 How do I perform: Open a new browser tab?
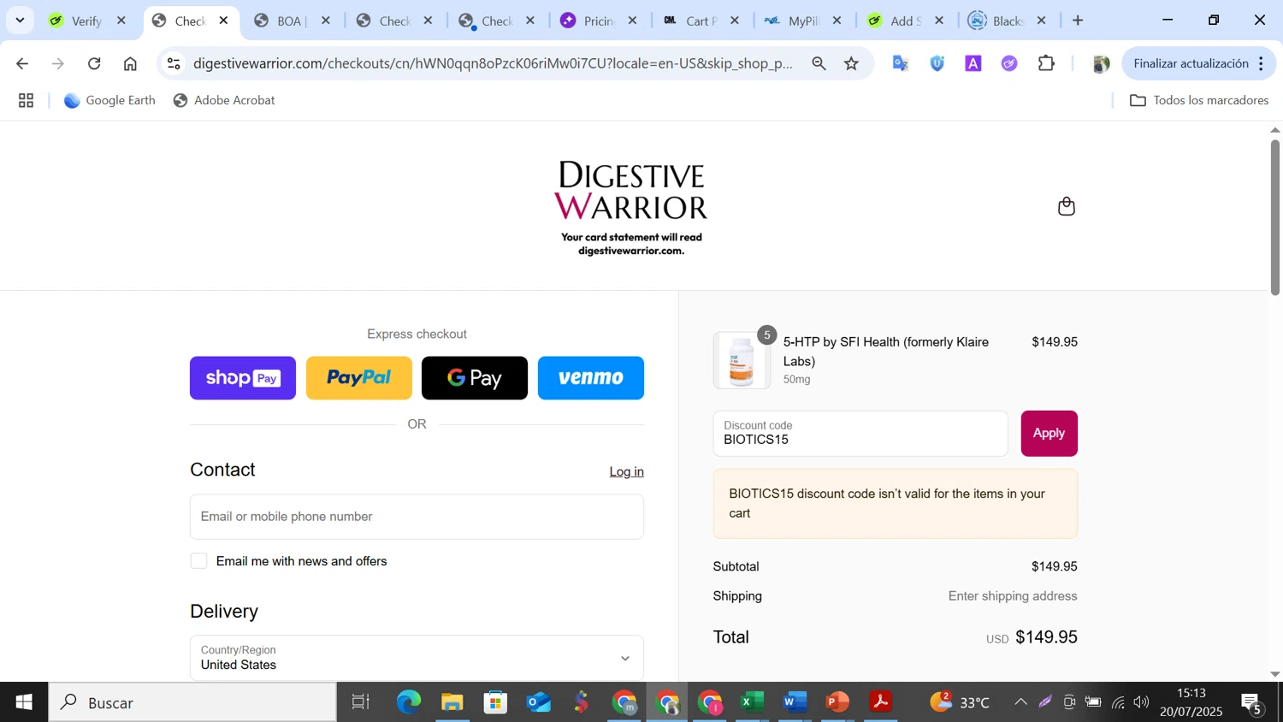click(1078, 21)
